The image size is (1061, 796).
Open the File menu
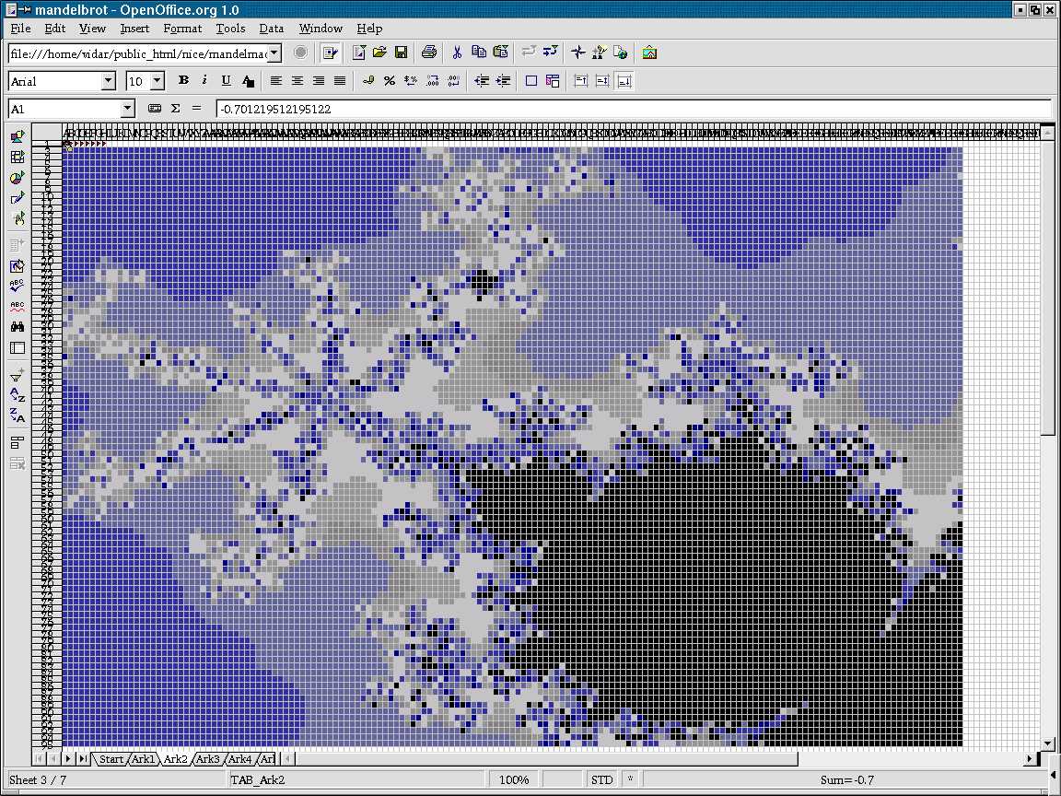20,29
